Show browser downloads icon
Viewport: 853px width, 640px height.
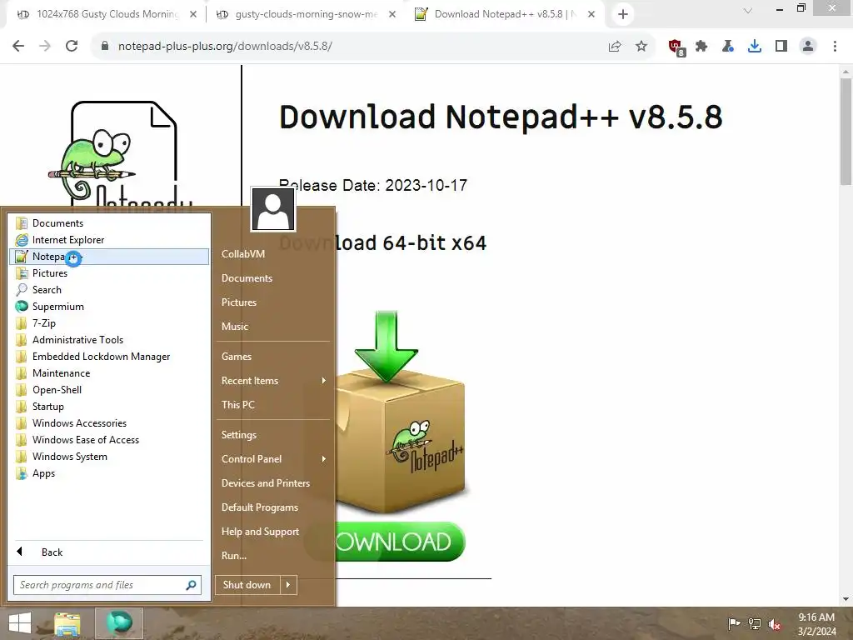coord(755,47)
